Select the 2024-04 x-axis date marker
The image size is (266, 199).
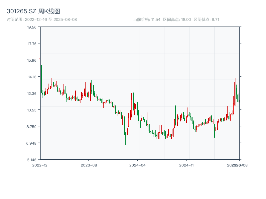[138, 165]
